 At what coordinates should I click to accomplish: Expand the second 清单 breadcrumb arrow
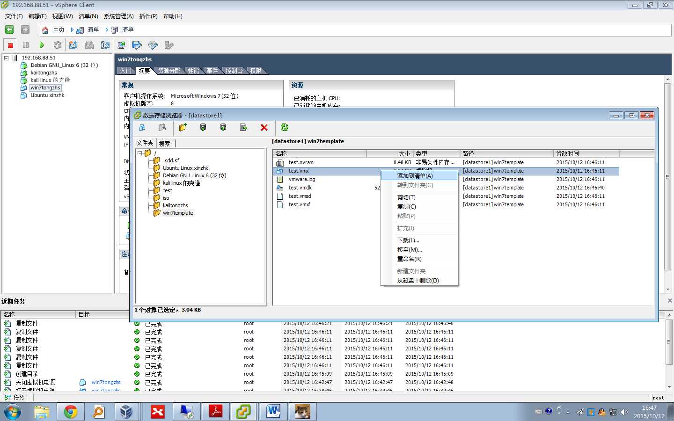(107, 30)
